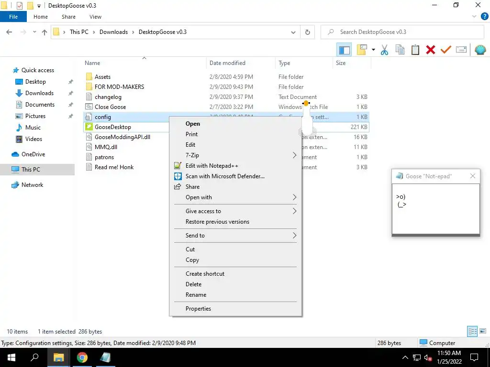
Task: Choose Print in the context menu
Action: (x=235, y=134)
